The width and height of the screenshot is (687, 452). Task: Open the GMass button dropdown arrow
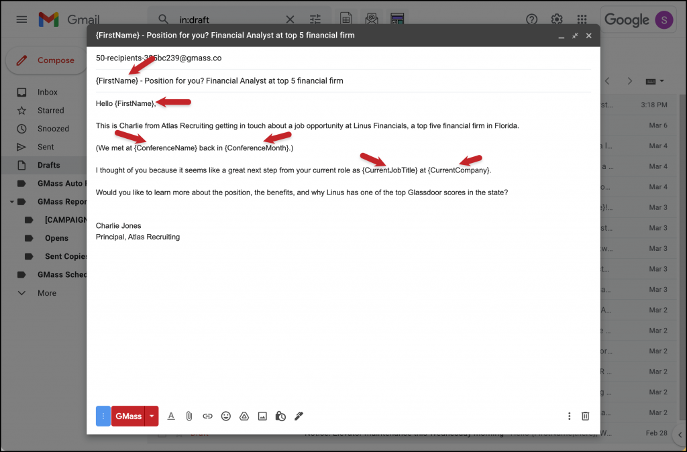click(x=151, y=416)
